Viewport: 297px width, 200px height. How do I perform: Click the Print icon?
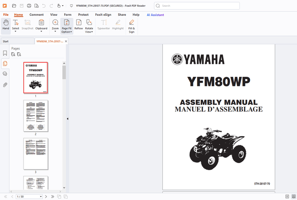[x=29, y=6]
